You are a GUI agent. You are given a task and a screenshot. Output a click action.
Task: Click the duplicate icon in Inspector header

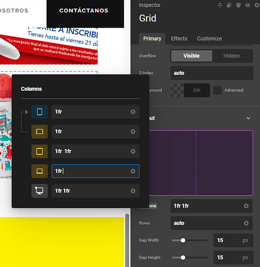pos(229,5)
